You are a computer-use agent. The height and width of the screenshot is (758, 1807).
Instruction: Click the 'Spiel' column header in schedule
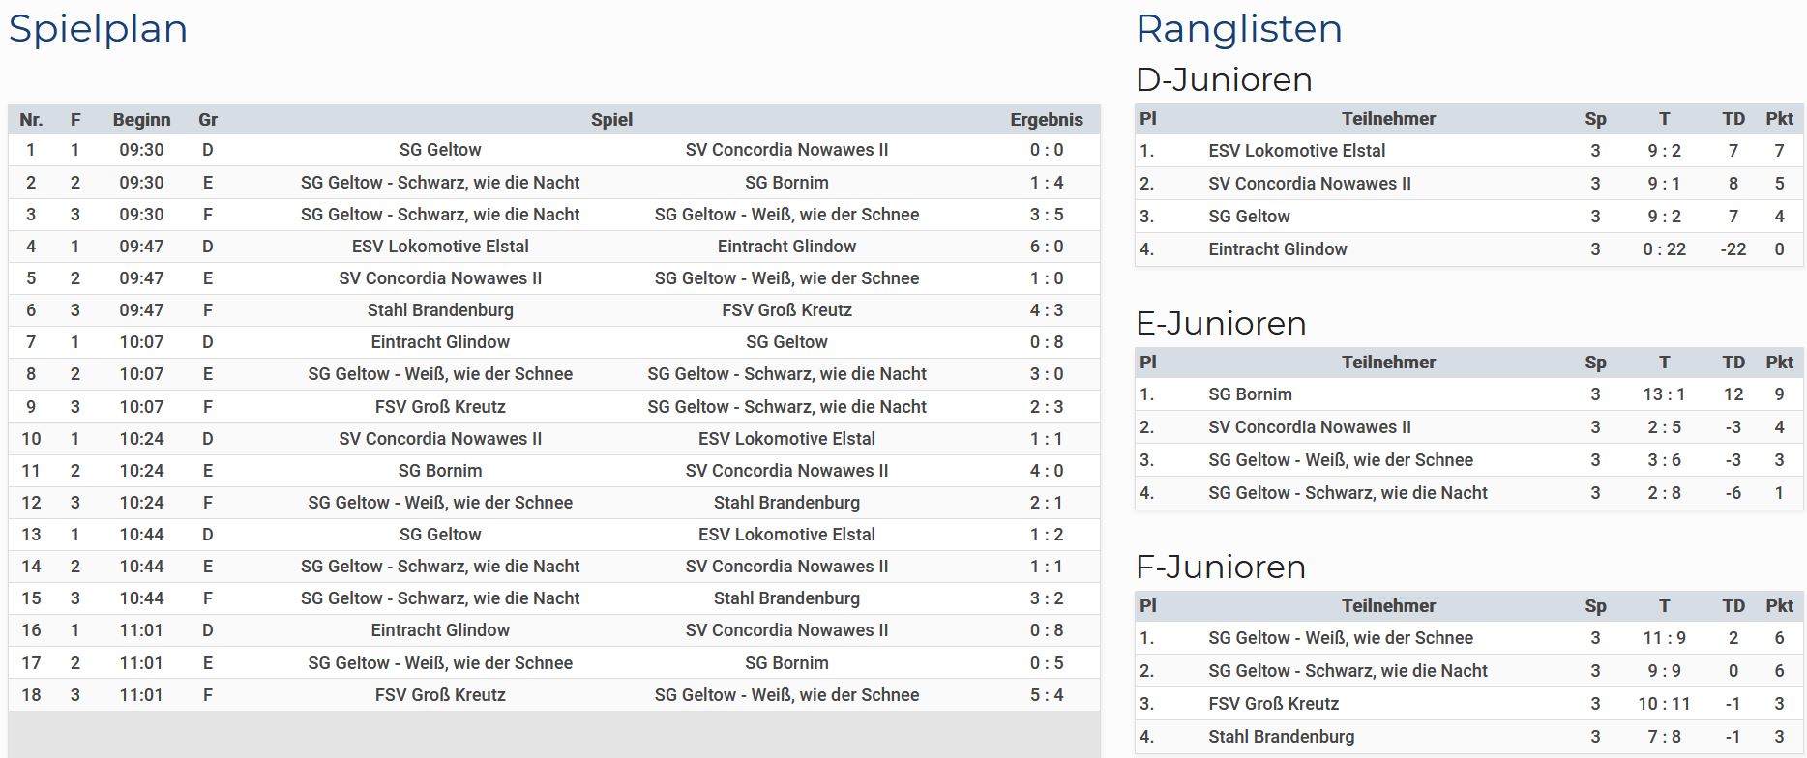[611, 120]
